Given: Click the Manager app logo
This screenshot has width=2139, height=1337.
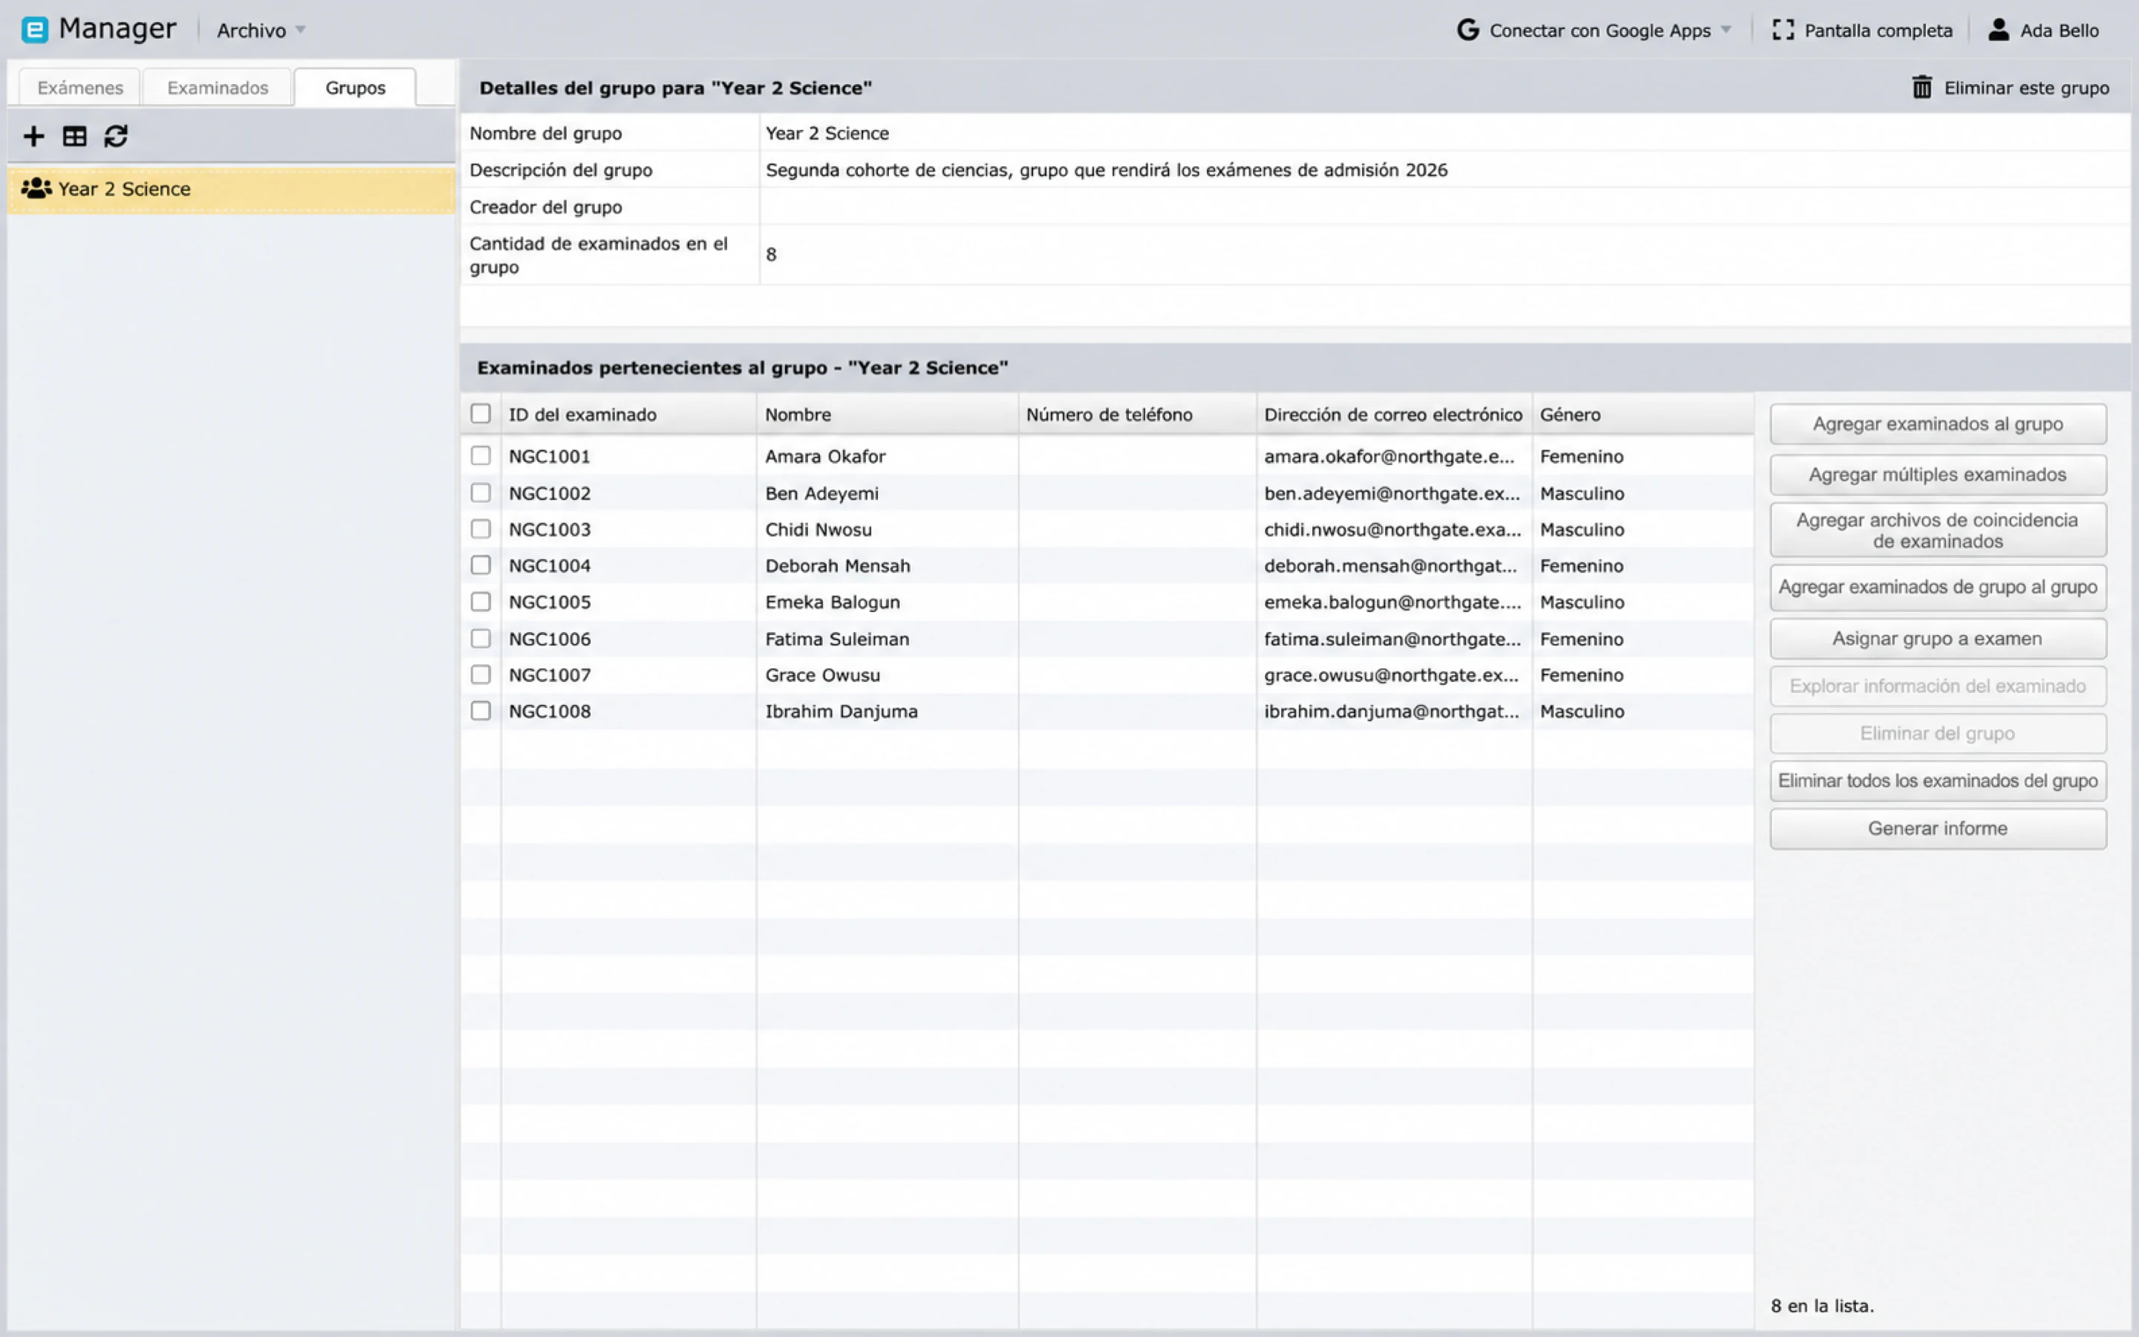Looking at the screenshot, I should click(34, 30).
